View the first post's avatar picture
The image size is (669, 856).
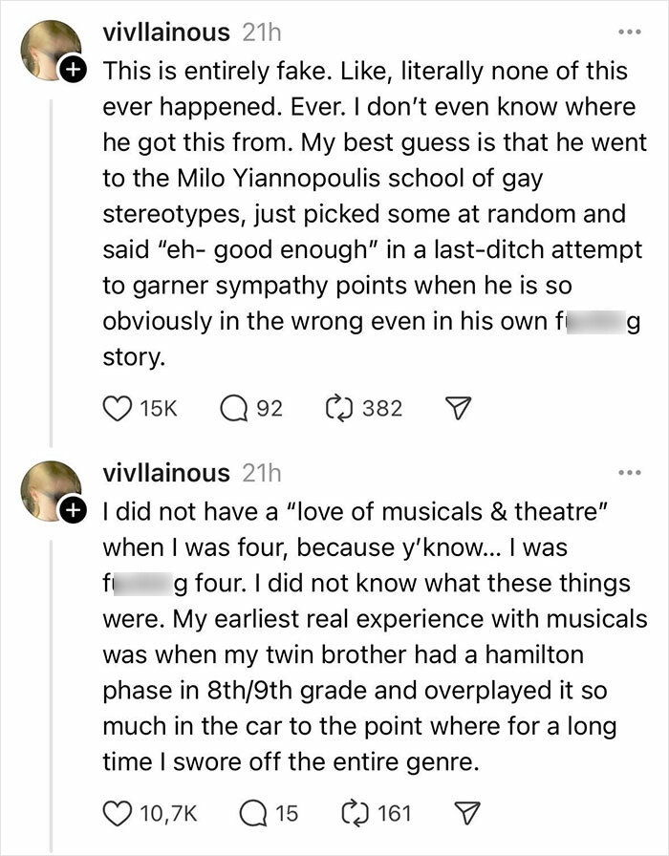pyautogui.click(x=51, y=50)
